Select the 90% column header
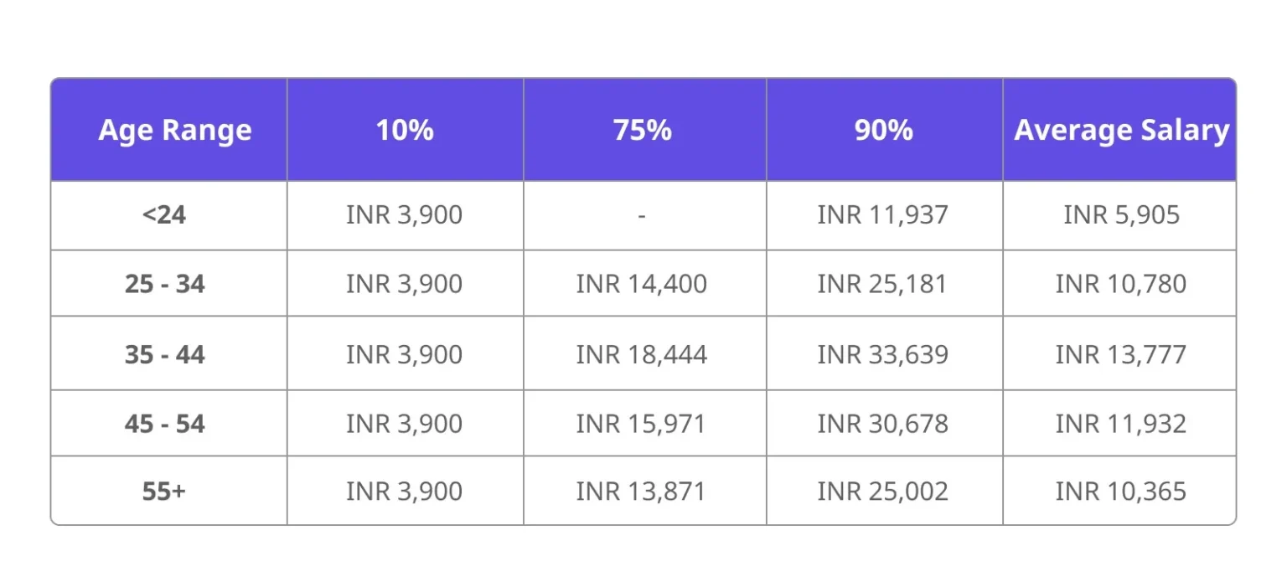 coord(883,131)
